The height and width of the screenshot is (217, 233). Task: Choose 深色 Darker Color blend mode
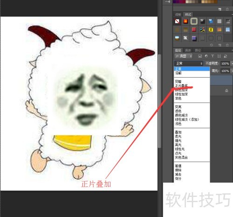178,99
